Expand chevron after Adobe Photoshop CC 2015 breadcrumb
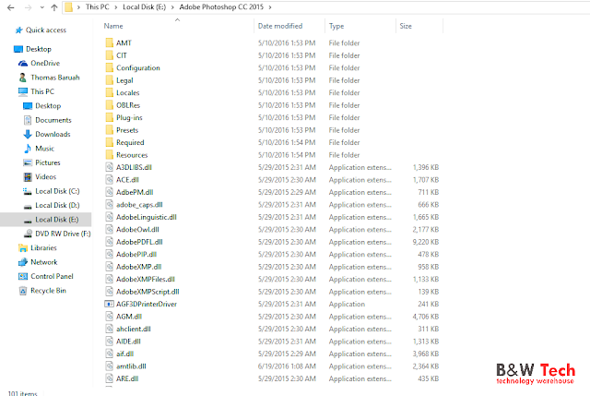The height and width of the screenshot is (396, 590). (x=270, y=7)
